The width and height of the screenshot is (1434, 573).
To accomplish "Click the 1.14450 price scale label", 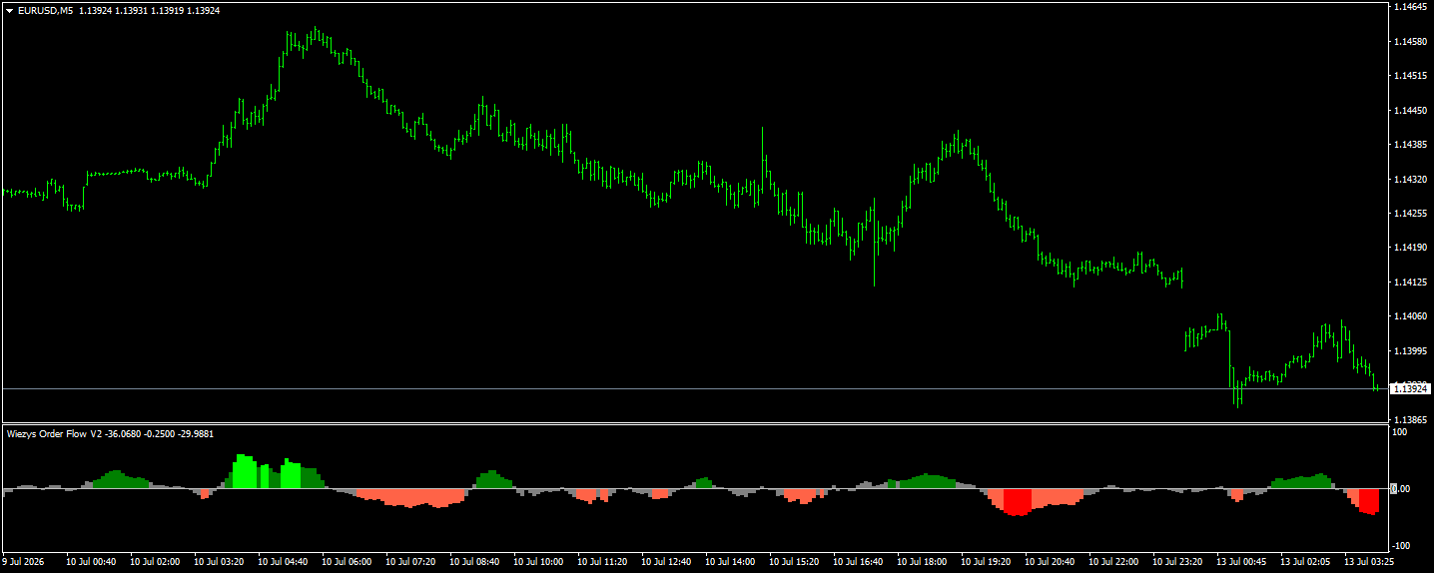I will (1409, 111).
